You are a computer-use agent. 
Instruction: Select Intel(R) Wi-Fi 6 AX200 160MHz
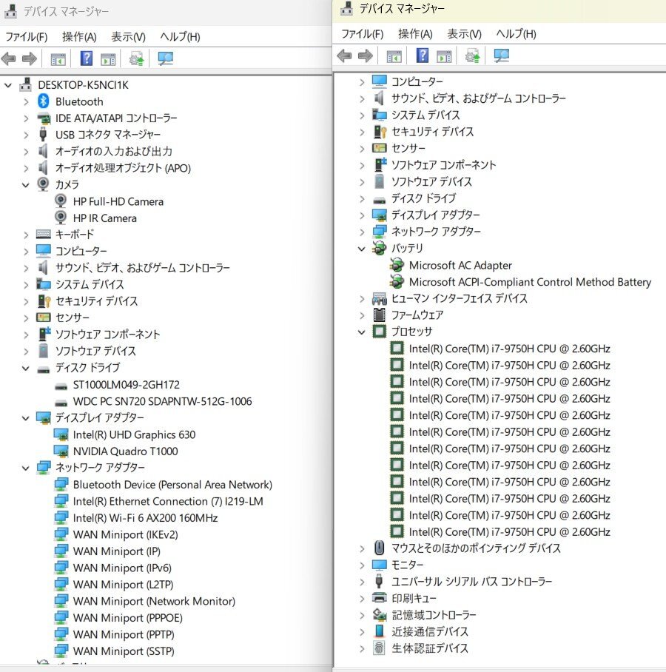(x=145, y=518)
